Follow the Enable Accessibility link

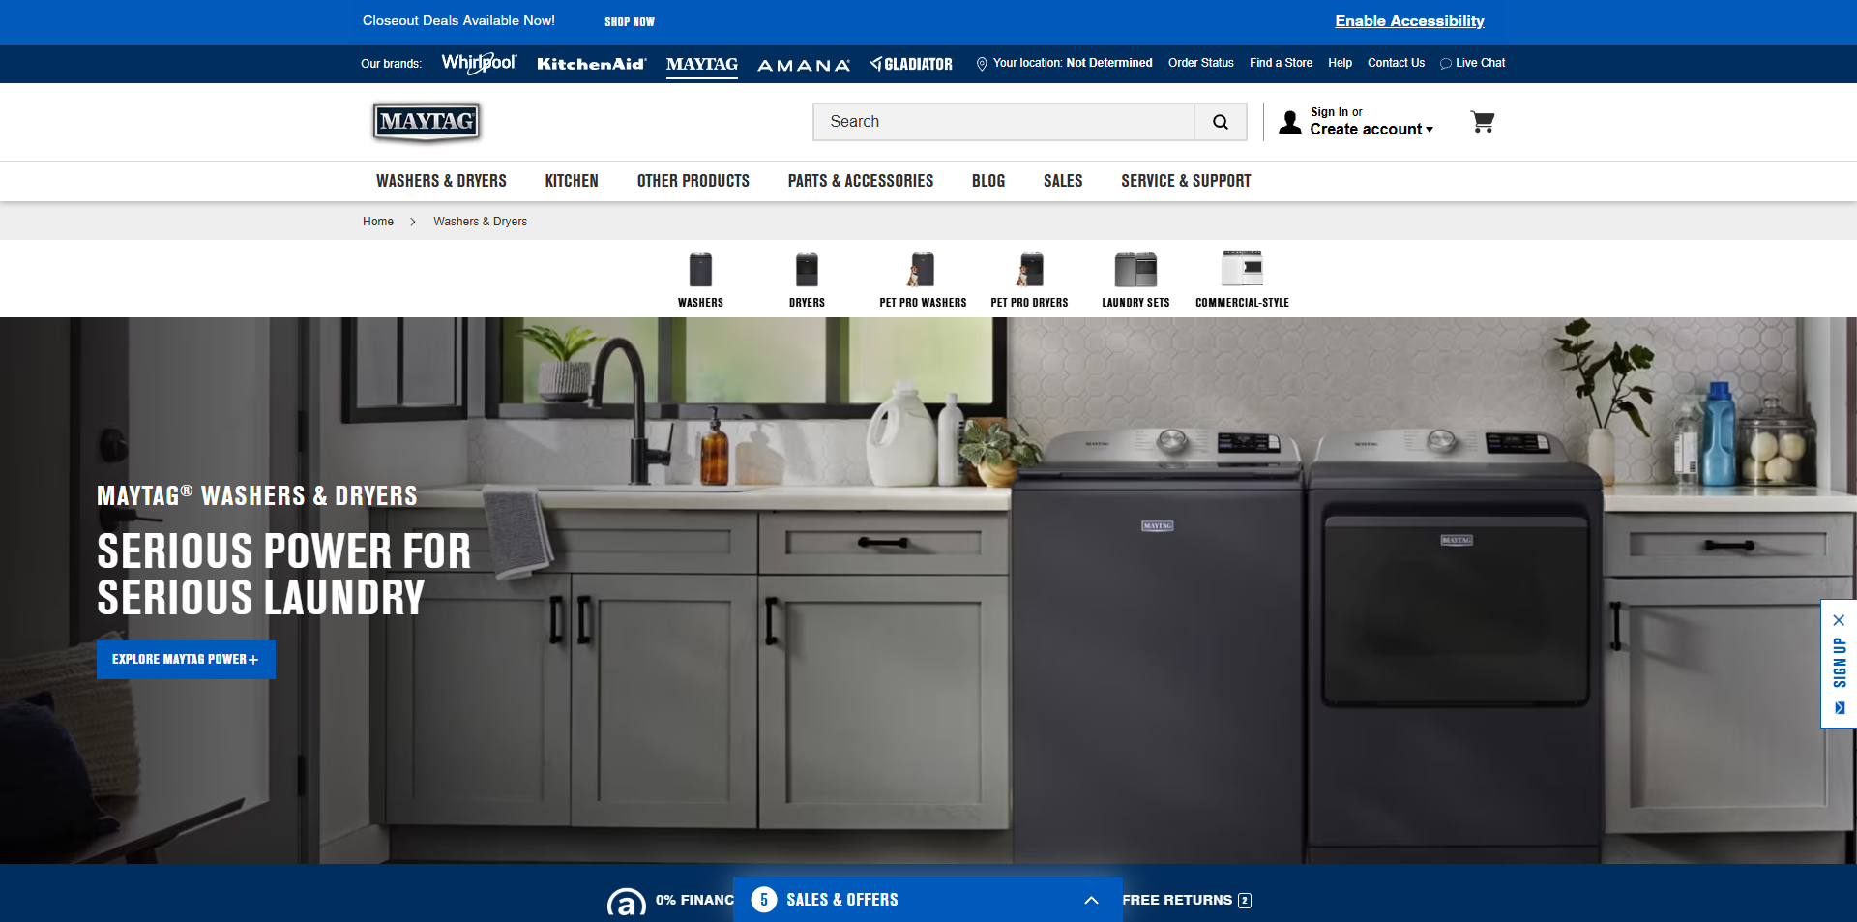1408,20
